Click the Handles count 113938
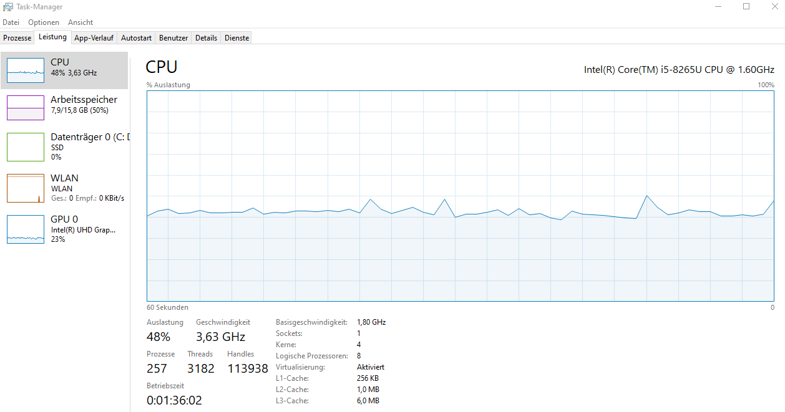The height and width of the screenshot is (412, 785). (248, 368)
